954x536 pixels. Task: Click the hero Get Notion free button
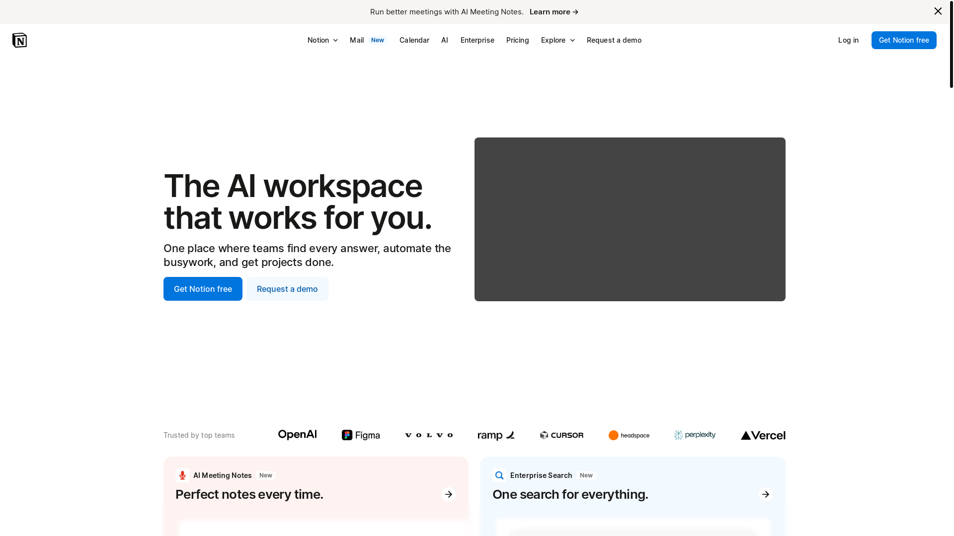(x=203, y=289)
